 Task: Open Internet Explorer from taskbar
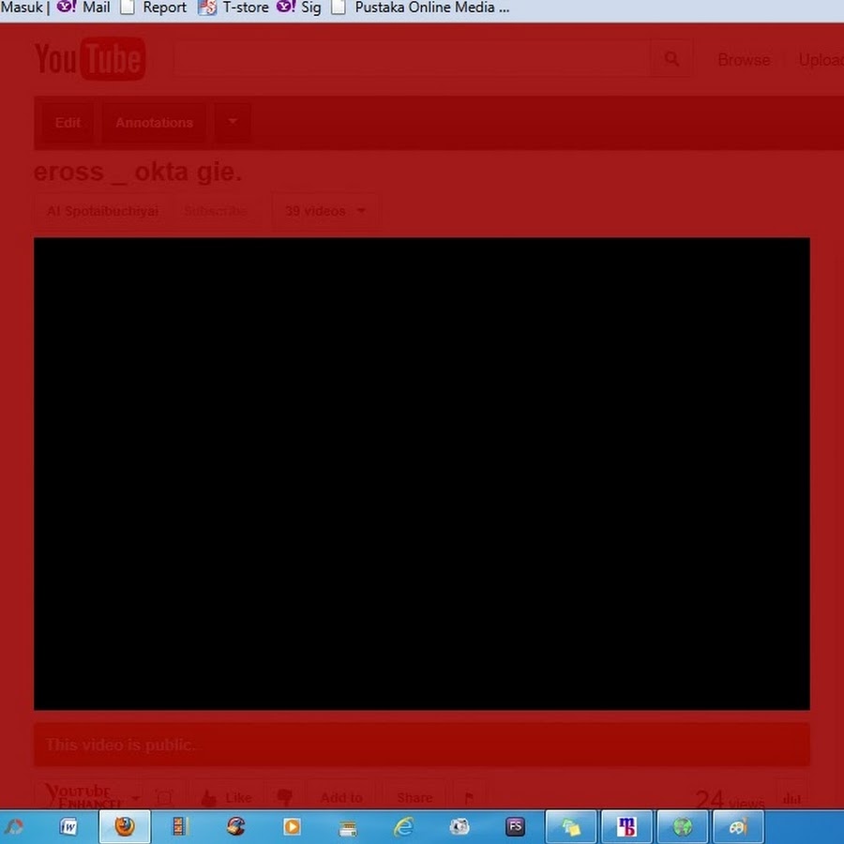[x=403, y=826]
